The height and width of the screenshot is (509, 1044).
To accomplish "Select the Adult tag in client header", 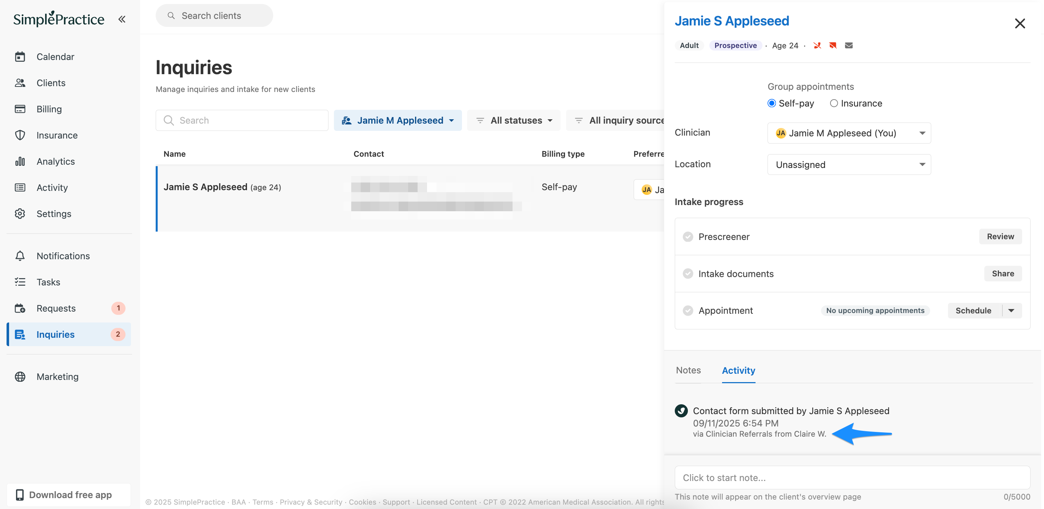I will click(x=689, y=45).
